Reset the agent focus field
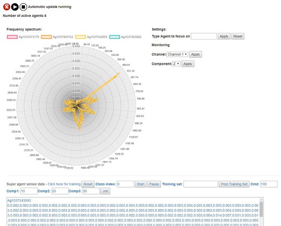Screen dimensions: 281x226 tap(238, 36)
